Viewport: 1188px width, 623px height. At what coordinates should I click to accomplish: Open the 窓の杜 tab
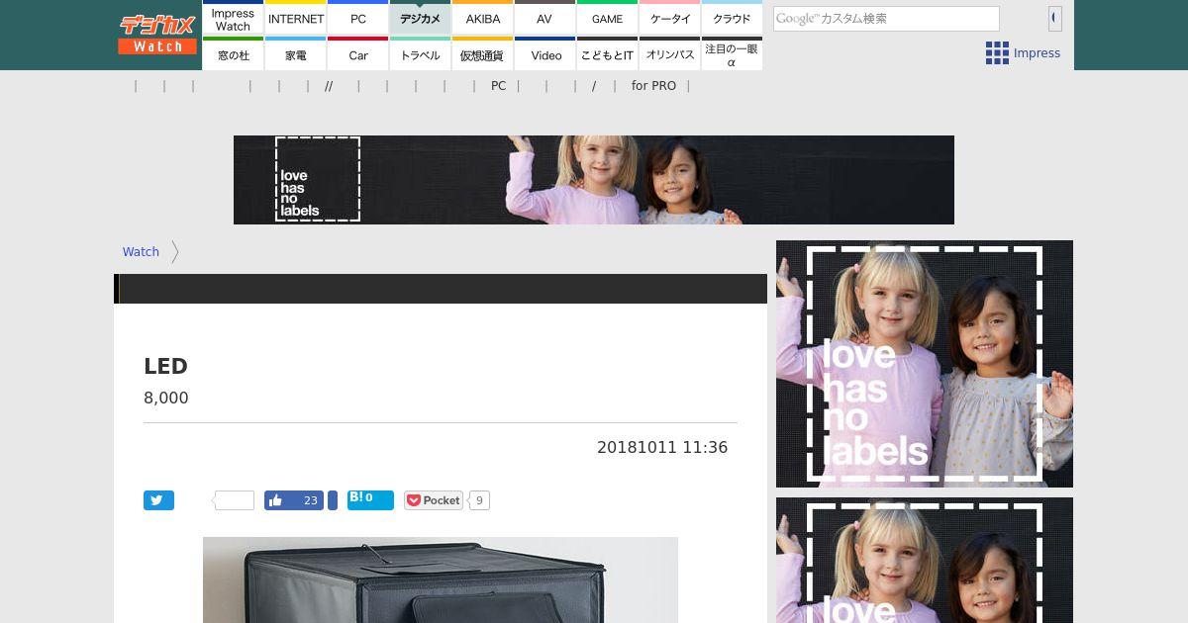point(233,54)
